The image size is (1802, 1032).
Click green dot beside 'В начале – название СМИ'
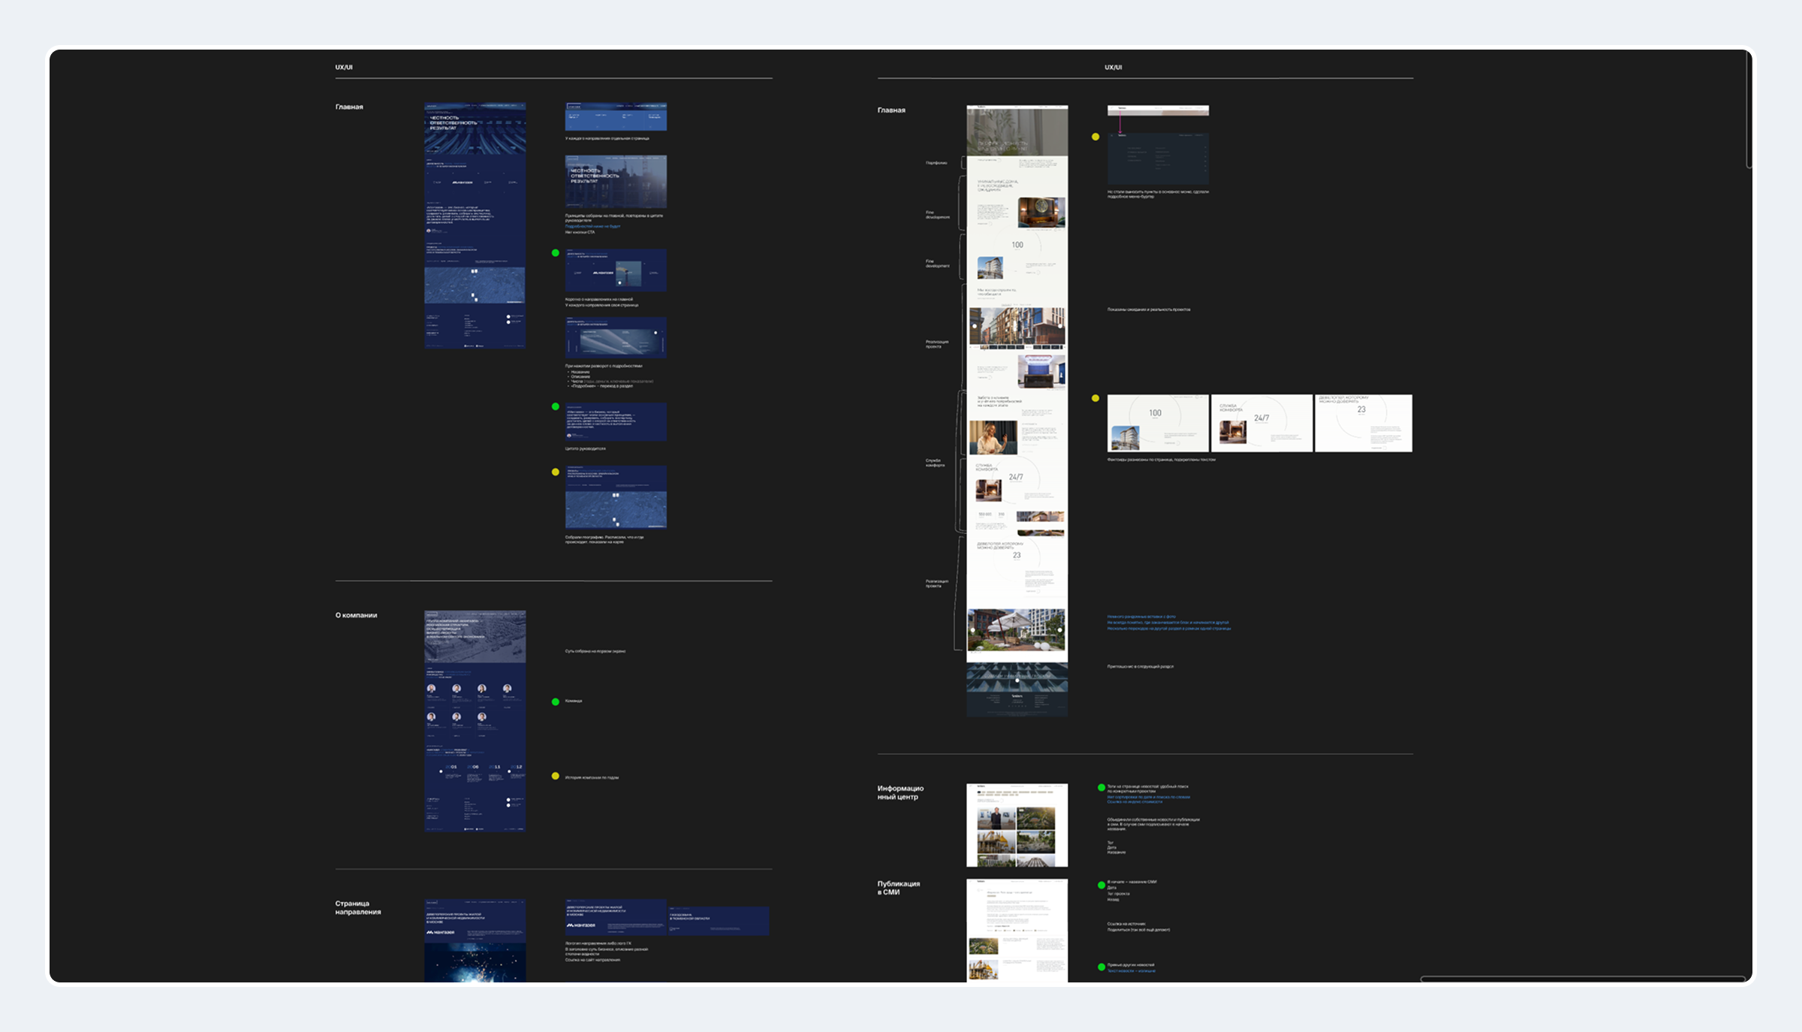(x=1101, y=885)
